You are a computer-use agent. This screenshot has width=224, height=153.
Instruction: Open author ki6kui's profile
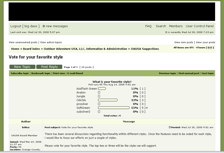click(x=26, y=127)
